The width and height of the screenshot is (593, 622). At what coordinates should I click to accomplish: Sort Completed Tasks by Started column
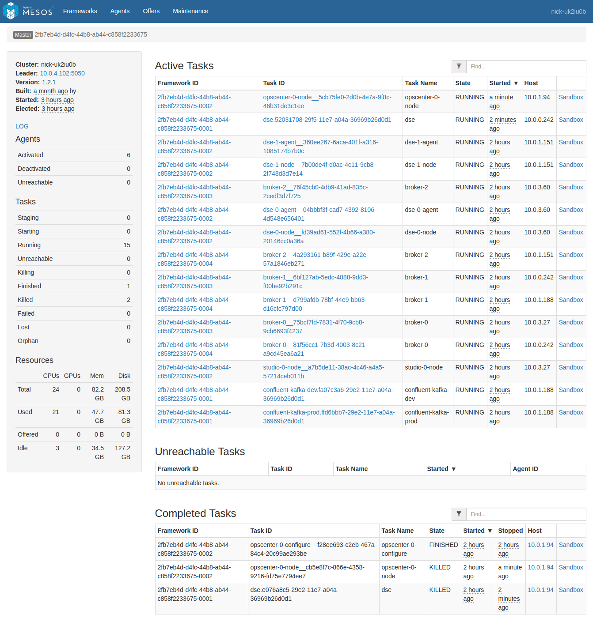click(477, 531)
